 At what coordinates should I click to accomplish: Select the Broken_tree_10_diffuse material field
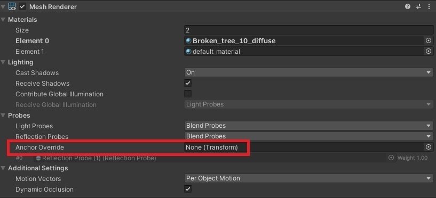click(305, 41)
